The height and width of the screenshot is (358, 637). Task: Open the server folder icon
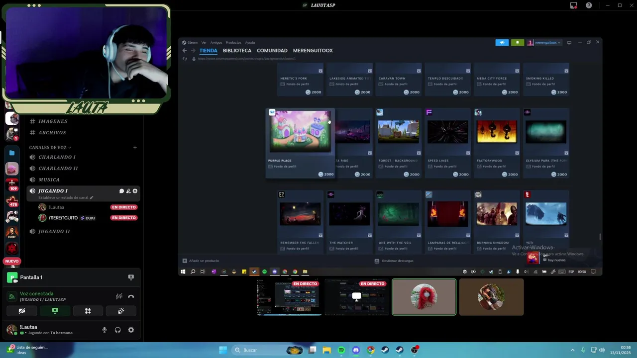point(12,153)
